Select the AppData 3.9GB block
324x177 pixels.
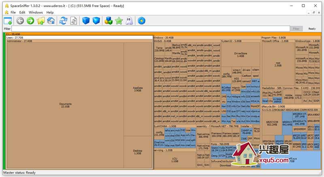138,89
